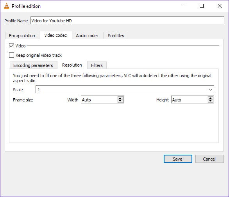The height and width of the screenshot is (197, 229).
Task: Go to the Subtitles tab
Action: [x=116, y=36]
